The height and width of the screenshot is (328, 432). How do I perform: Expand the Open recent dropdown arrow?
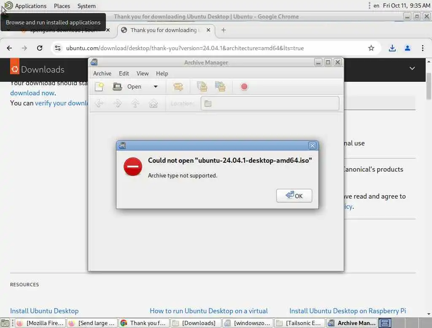[156, 87]
